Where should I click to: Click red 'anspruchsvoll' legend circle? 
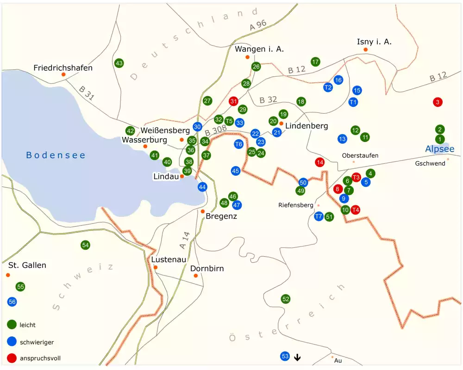point(13,358)
